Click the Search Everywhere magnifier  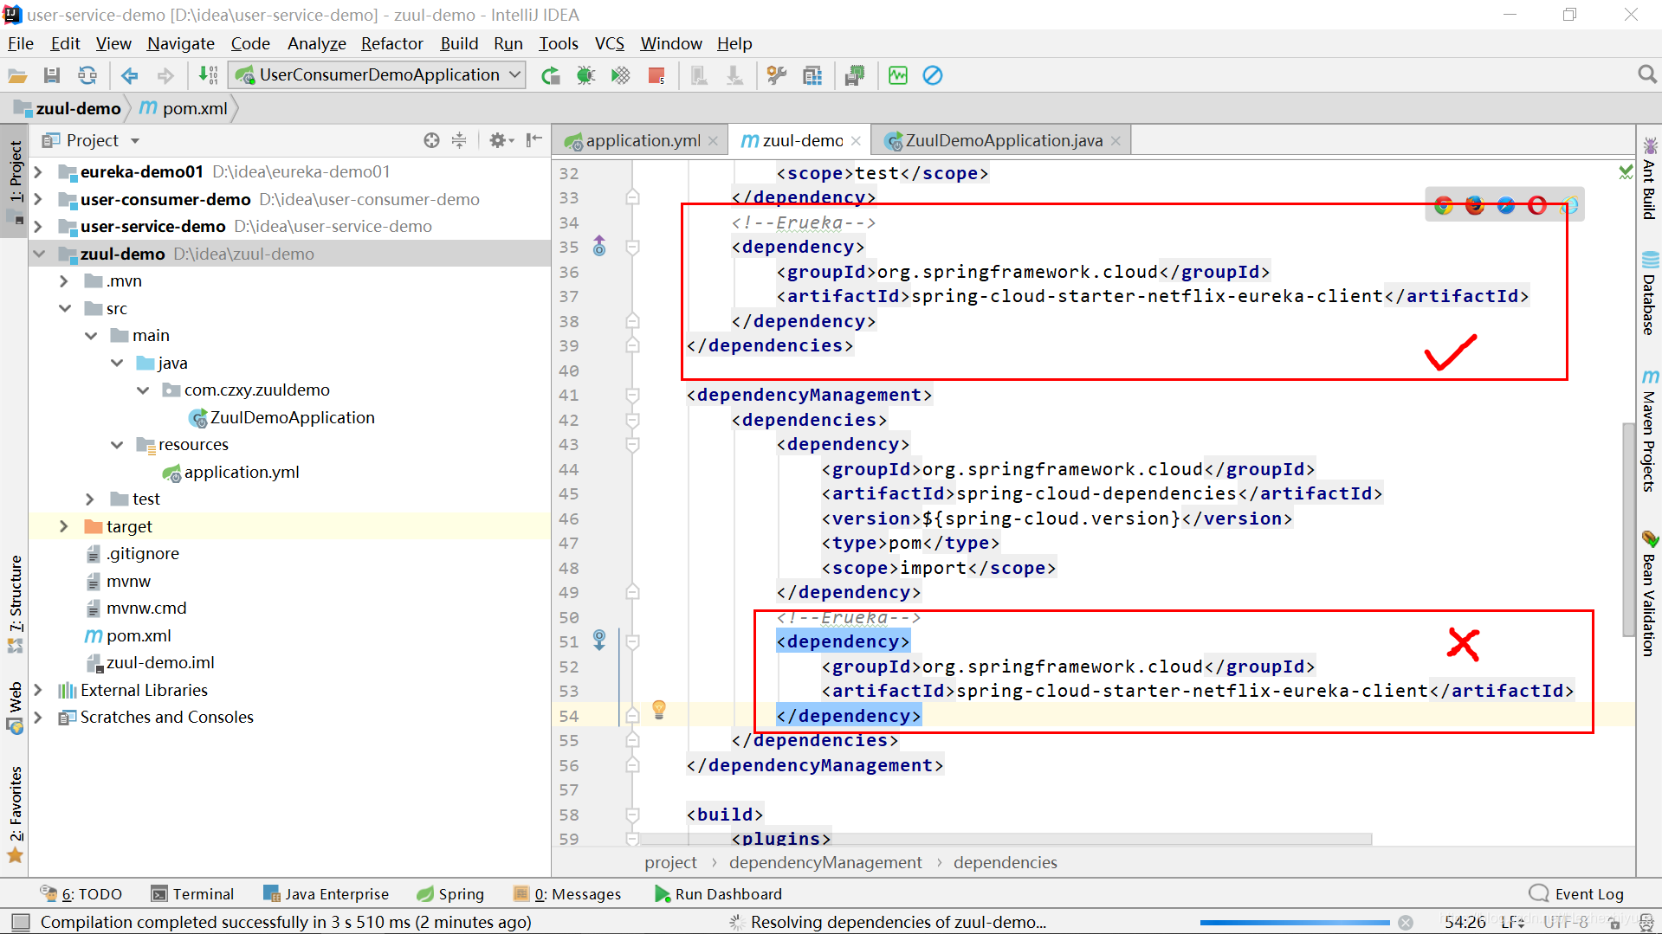(x=1646, y=75)
